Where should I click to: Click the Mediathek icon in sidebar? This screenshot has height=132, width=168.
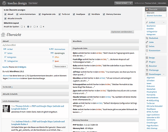tap(147, 38)
